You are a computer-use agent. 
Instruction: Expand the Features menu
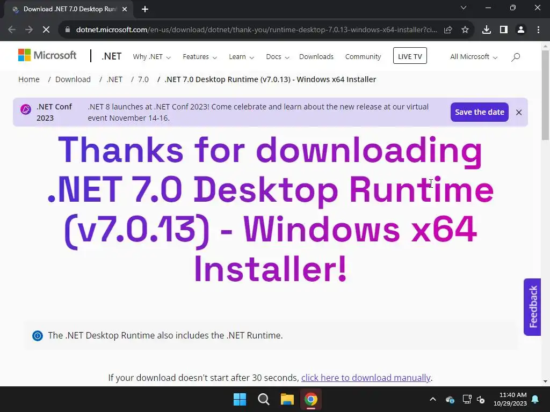[200, 57]
